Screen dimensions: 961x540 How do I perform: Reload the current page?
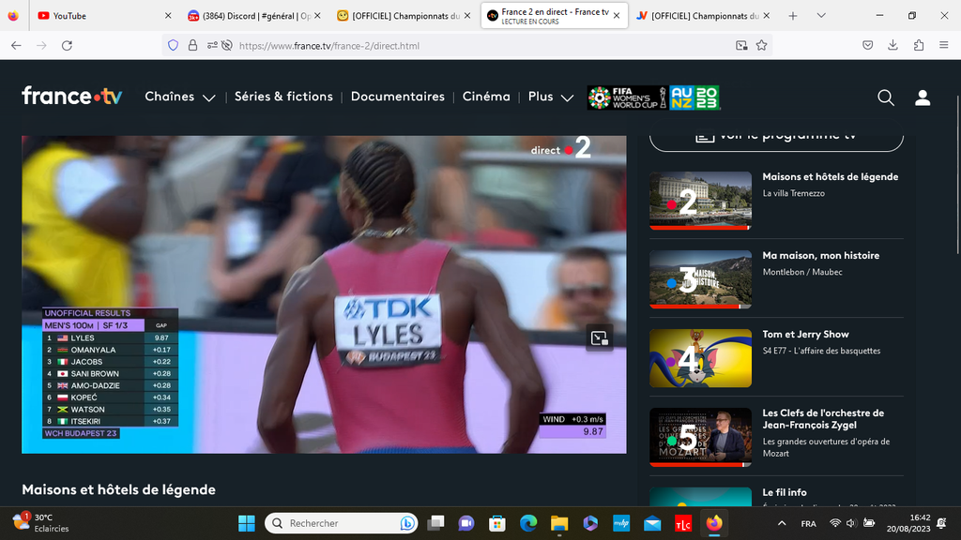(67, 45)
